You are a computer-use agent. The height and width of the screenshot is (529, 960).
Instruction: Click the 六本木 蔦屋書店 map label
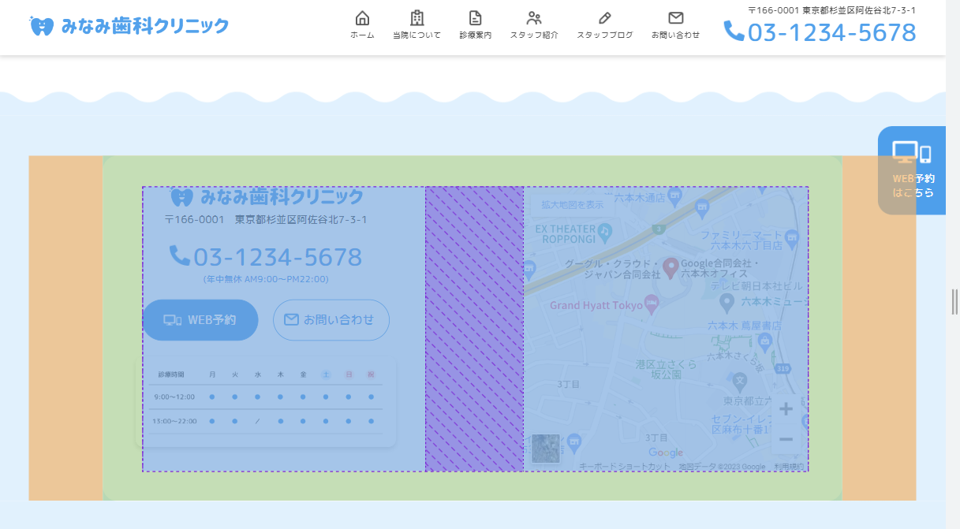[x=745, y=325]
